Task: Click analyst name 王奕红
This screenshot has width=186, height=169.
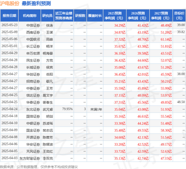Action: 48,151
